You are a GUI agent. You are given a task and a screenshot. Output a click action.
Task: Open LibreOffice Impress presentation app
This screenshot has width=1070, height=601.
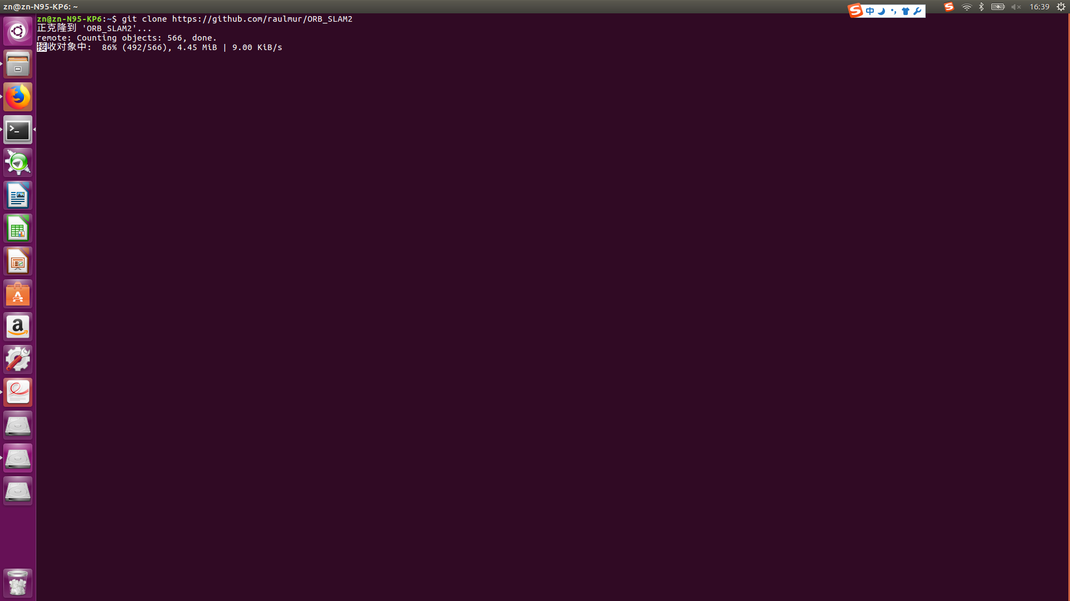point(18,261)
